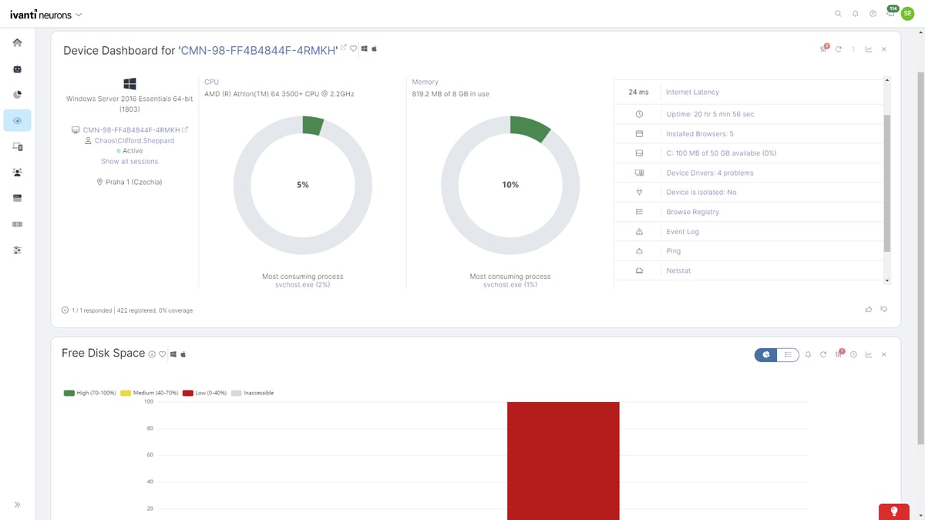This screenshot has width=925, height=520.
Task: Open the global search magnifier
Action: coord(838,13)
